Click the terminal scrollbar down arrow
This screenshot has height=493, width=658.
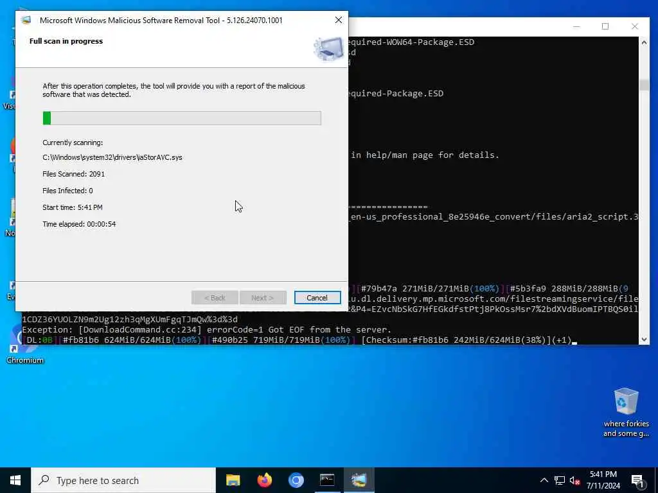pos(644,340)
